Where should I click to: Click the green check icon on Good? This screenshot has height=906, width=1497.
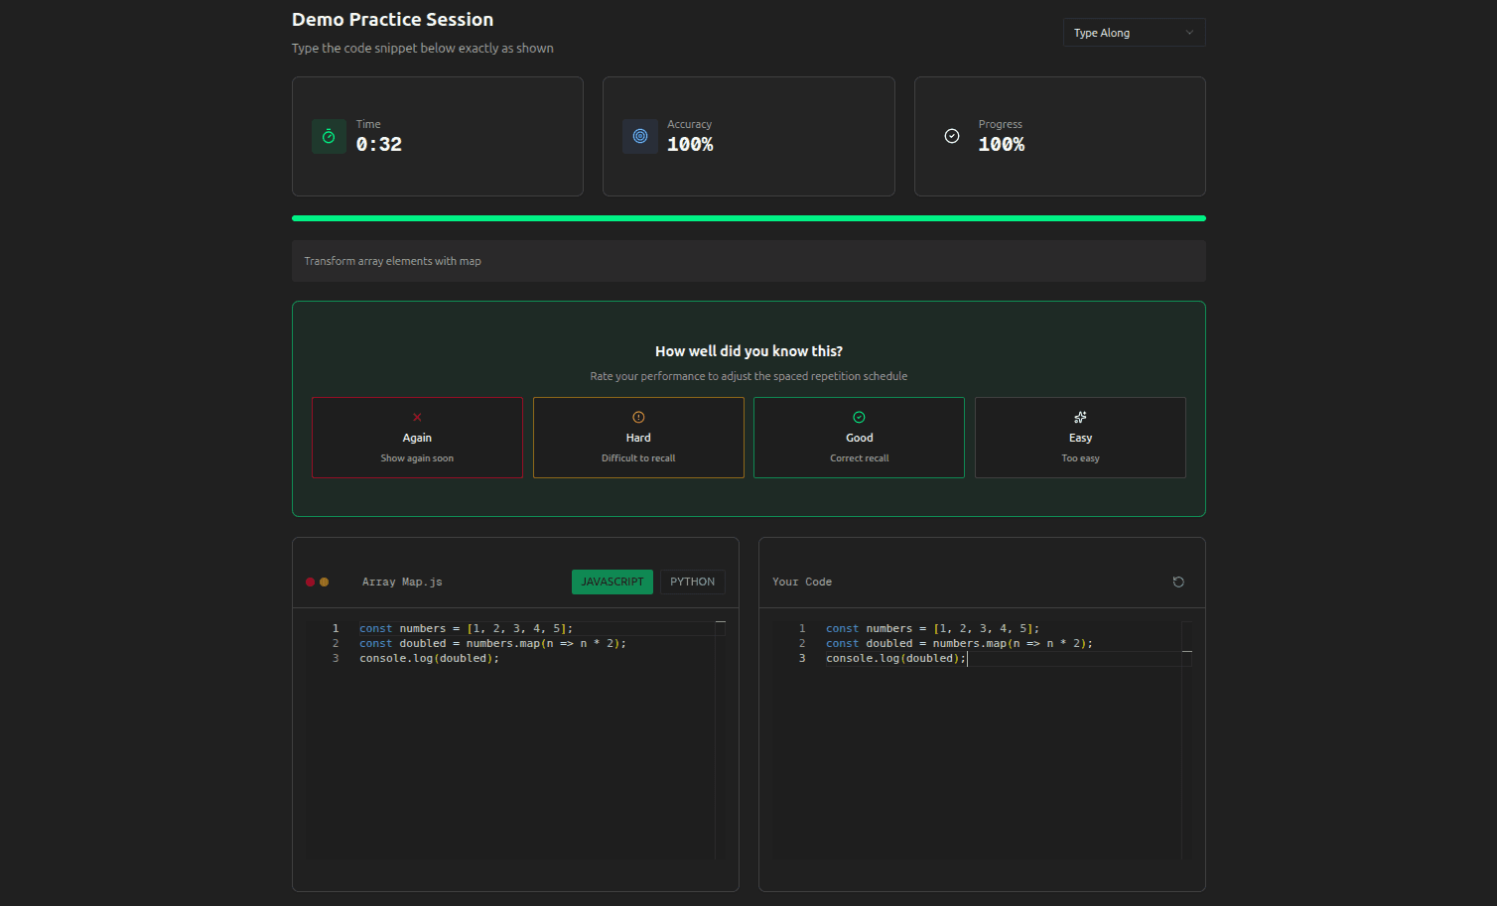(x=860, y=418)
